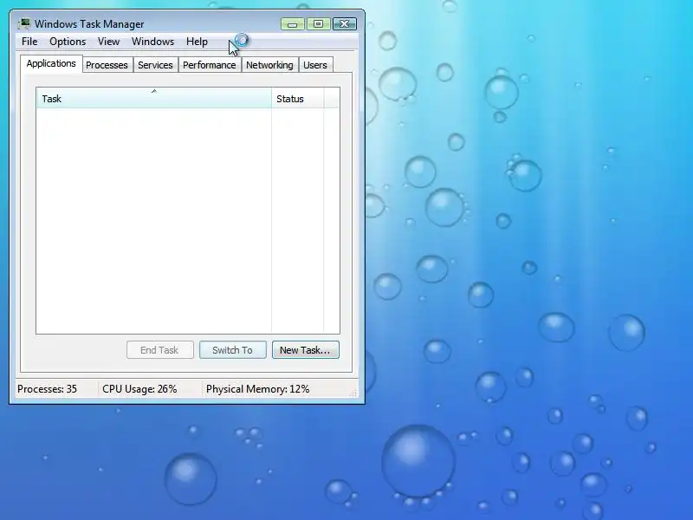This screenshot has height=520, width=693.
Task: Switch to the Processes tab
Action: pos(107,65)
